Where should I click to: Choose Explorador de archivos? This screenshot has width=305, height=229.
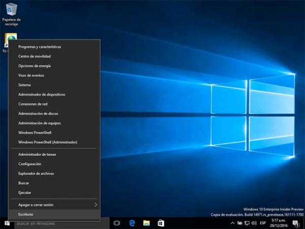pyautogui.click(x=54, y=174)
